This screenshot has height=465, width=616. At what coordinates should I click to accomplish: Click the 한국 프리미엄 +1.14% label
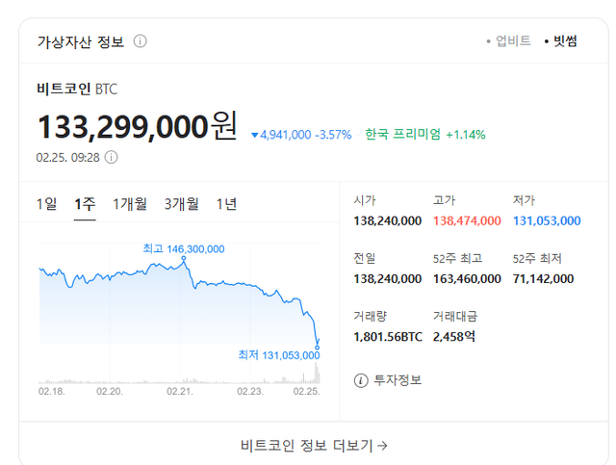tap(424, 135)
